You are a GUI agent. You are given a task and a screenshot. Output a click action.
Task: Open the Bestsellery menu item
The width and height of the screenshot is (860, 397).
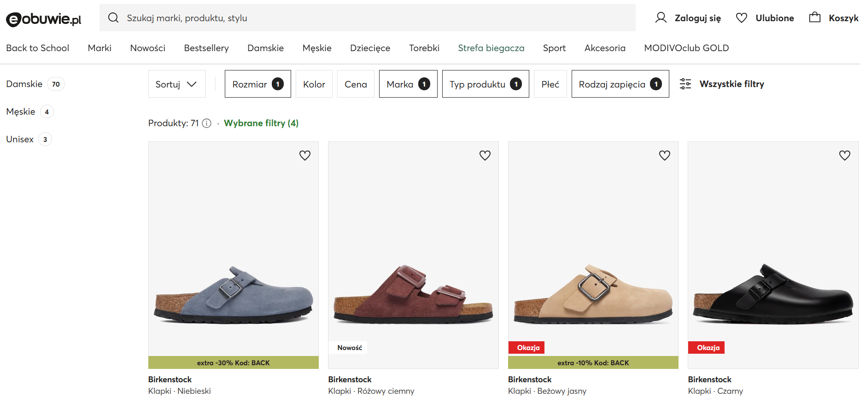[x=206, y=48]
